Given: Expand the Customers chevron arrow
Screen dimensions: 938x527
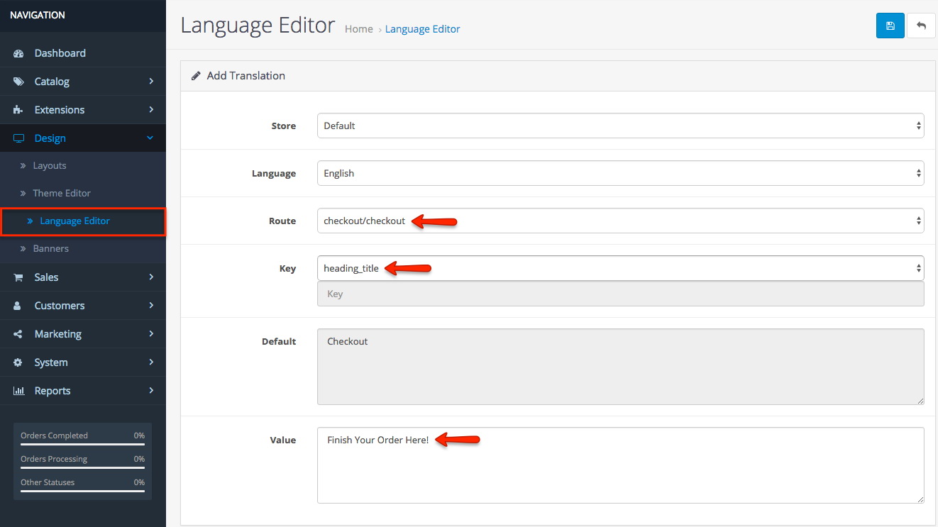Looking at the screenshot, I should 151,306.
